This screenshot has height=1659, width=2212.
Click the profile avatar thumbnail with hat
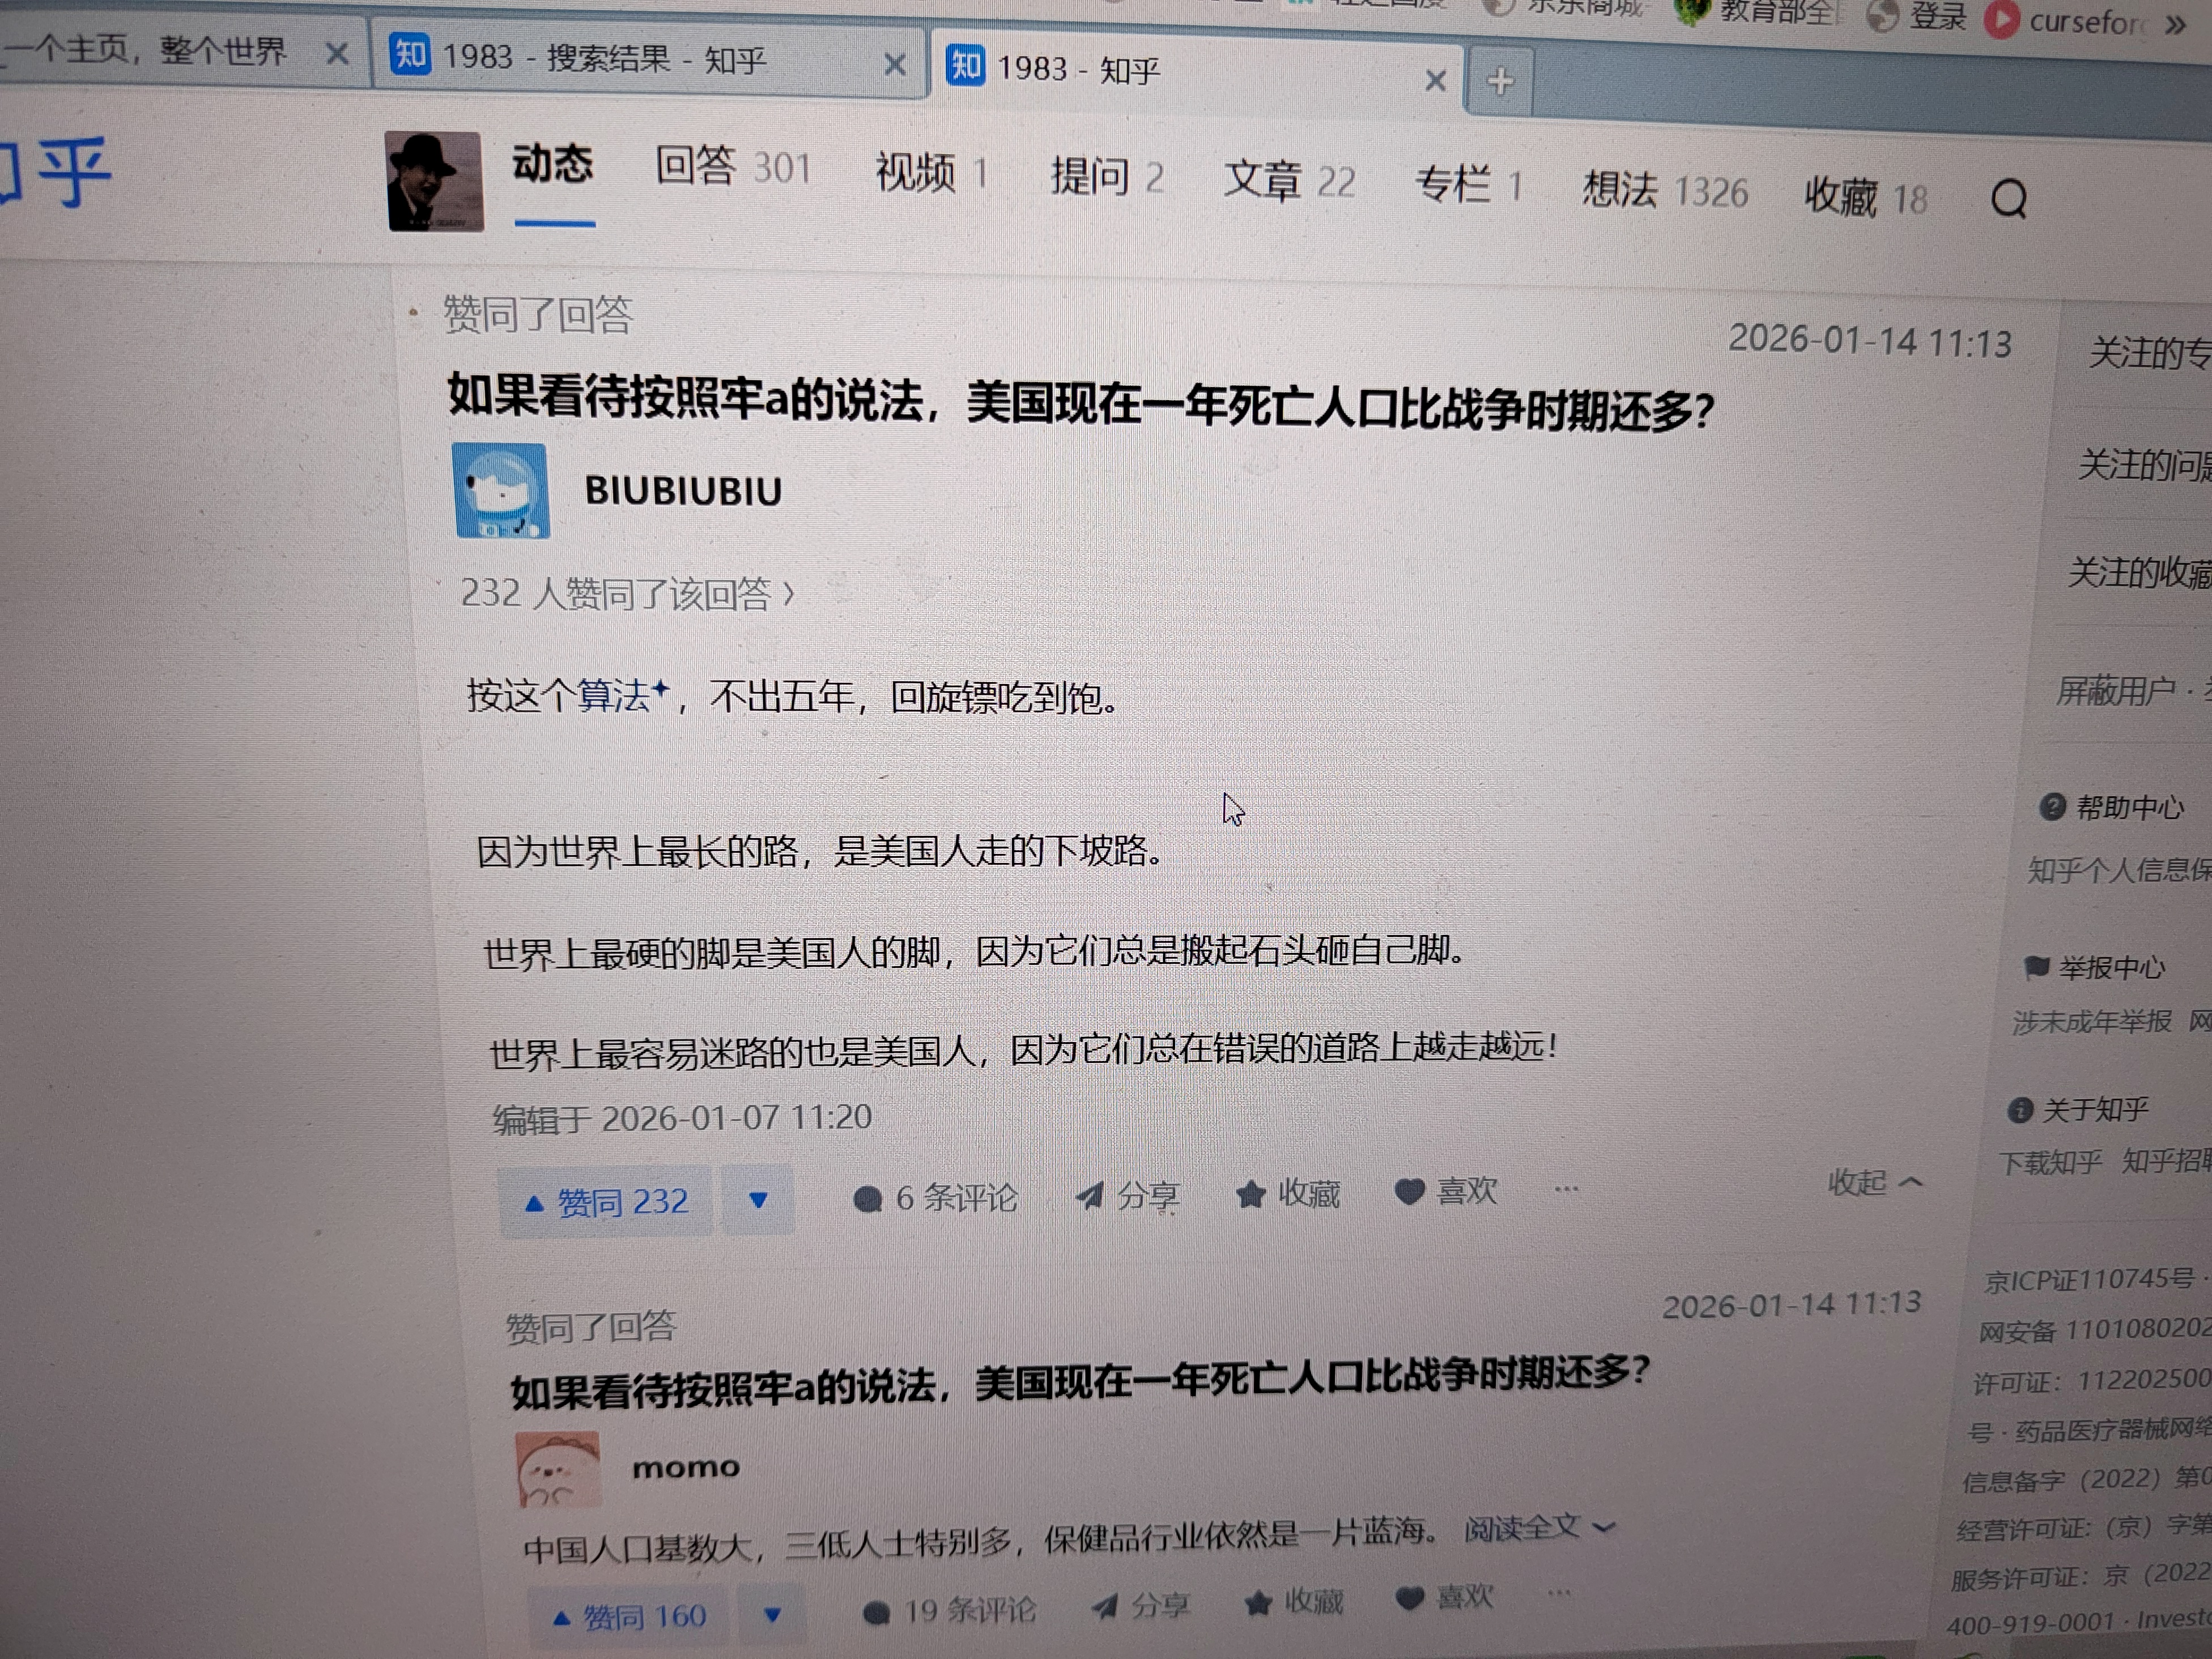[x=434, y=181]
